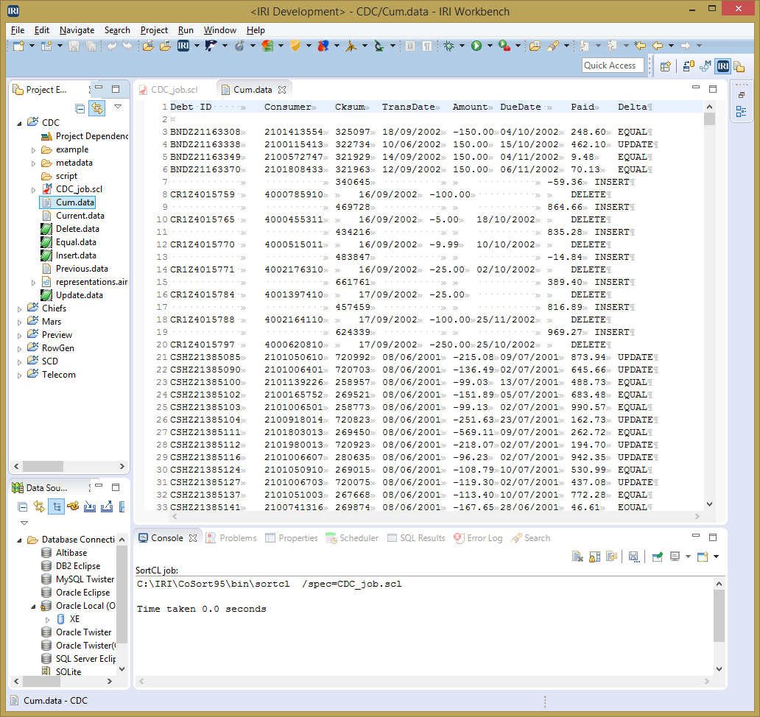Open the Project menu
Screen dimensions: 760x717
(154, 30)
